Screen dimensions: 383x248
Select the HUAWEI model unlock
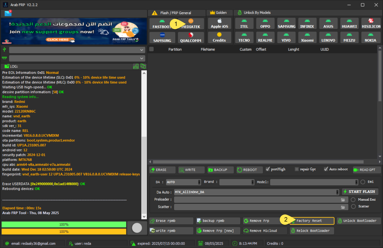click(x=349, y=23)
